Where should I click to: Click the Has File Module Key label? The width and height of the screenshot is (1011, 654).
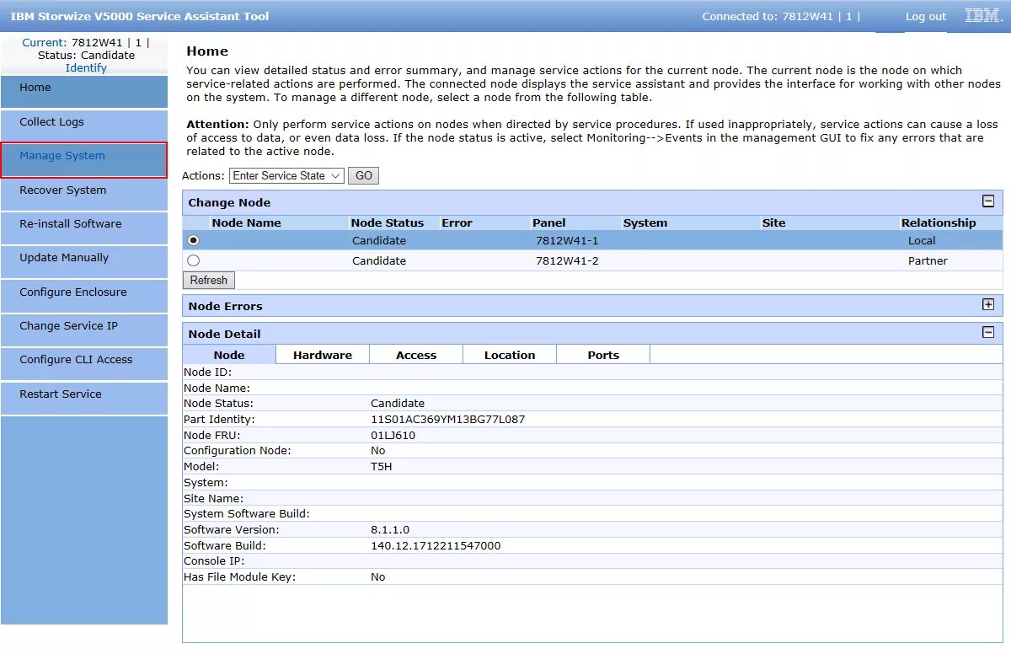pos(240,576)
